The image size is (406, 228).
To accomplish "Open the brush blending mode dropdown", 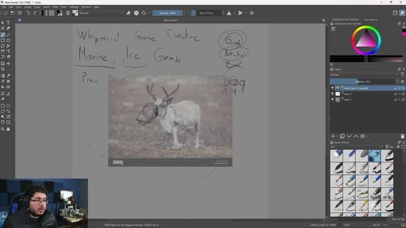I will pos(101,13).
